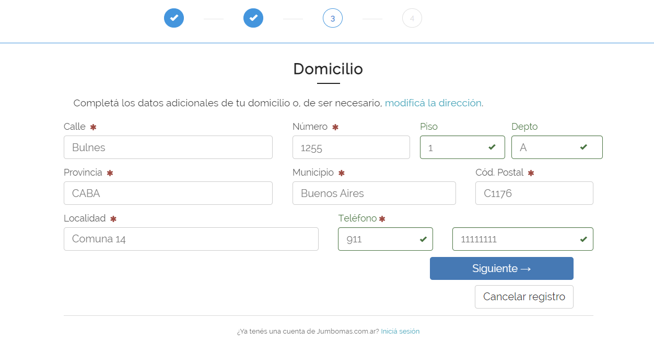Click the Localidad label
This screenshot has width=654, height=356.
click(85, 218)
